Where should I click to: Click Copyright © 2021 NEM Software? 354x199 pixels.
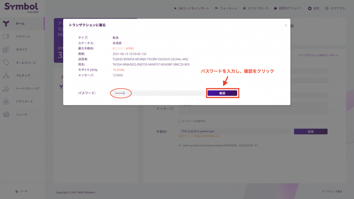[75, 192]
